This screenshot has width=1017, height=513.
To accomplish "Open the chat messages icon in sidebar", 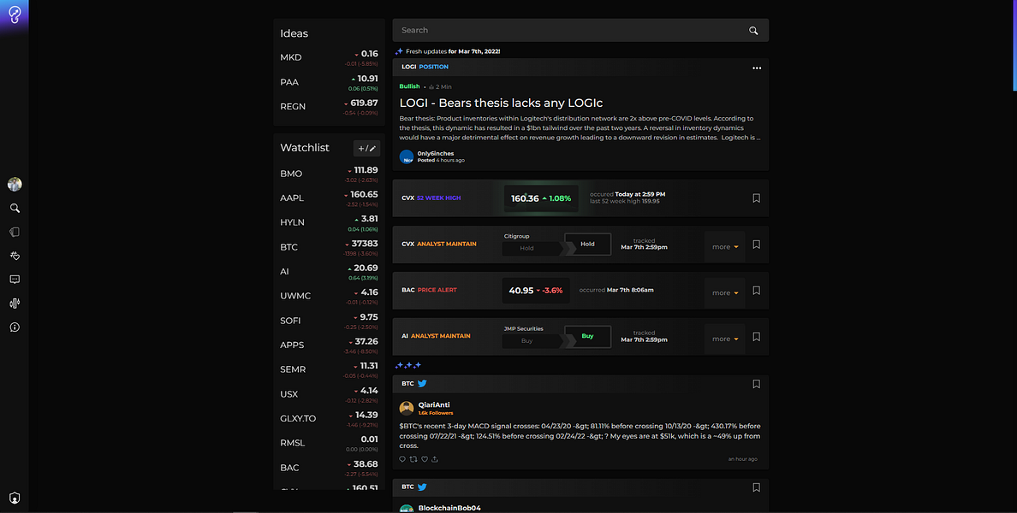I will [15, 280].
